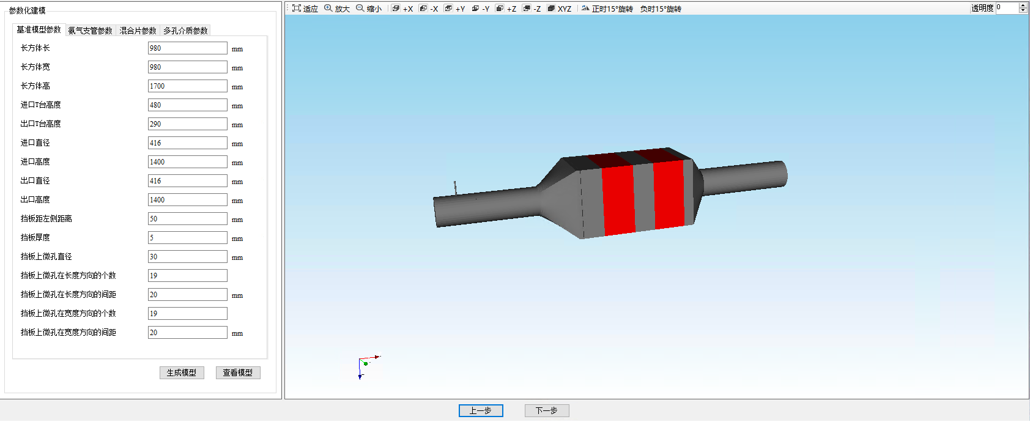1030x422 pixels.
Task: Click 挡板上微孔在长度方向的间距 input field
Action: click(x=188, y=295)
